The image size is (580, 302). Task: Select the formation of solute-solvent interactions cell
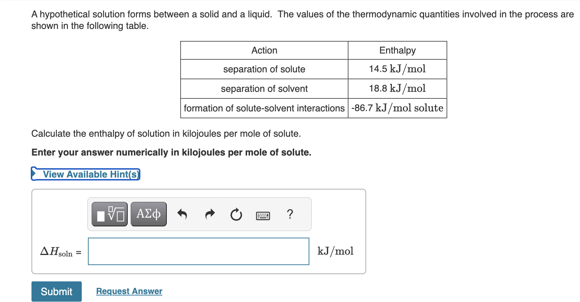(x=264, y=108)
